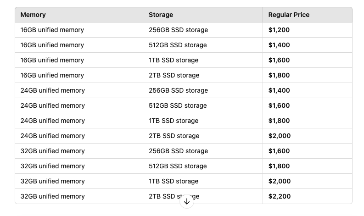The image size is (364, 216).
Task: Click the $1,400 price in the 16GB 512GB row
Action: (x=279, y=45)
